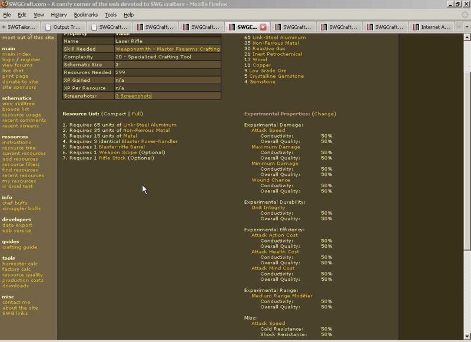
Task: Click the vertical scrollbar down arrow
Action: coord(467,337)
